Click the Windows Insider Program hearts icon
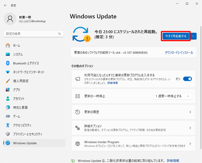Screen dimensions: 202x163 click(78, 144)
